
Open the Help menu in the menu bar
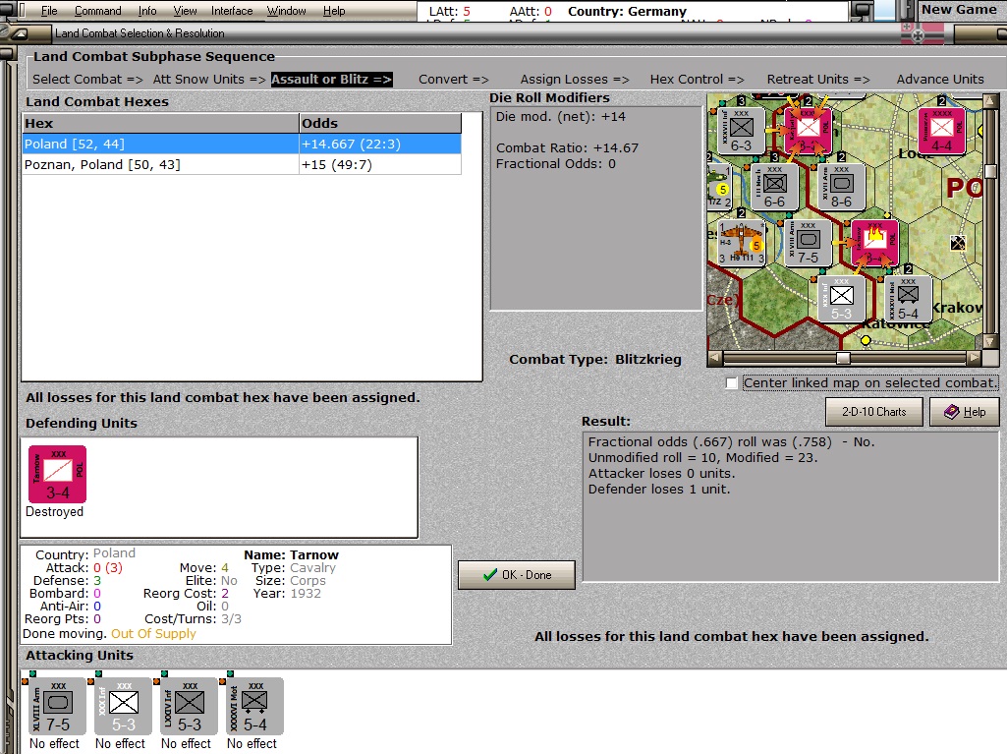tap(334, 11)
